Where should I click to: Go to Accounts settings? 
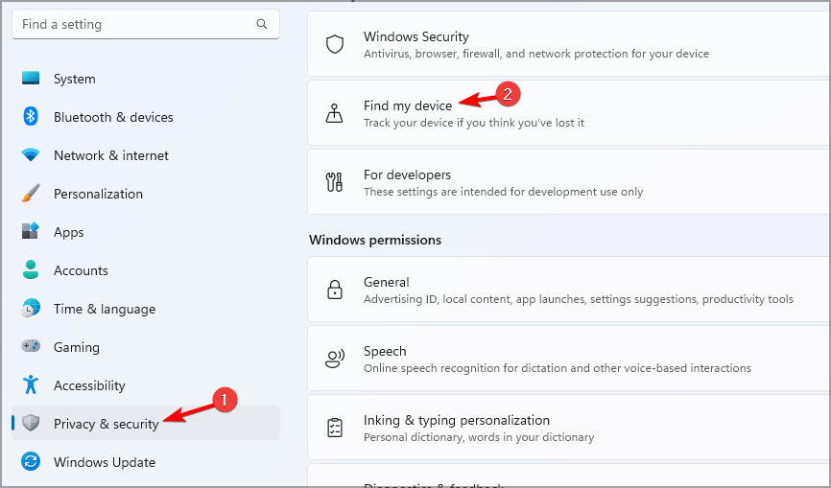coord(81,270)
